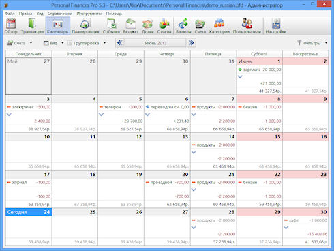Expand more transactions on June 7
The height and width of the screenshot is (251, 334).
[x=194, y=115]
